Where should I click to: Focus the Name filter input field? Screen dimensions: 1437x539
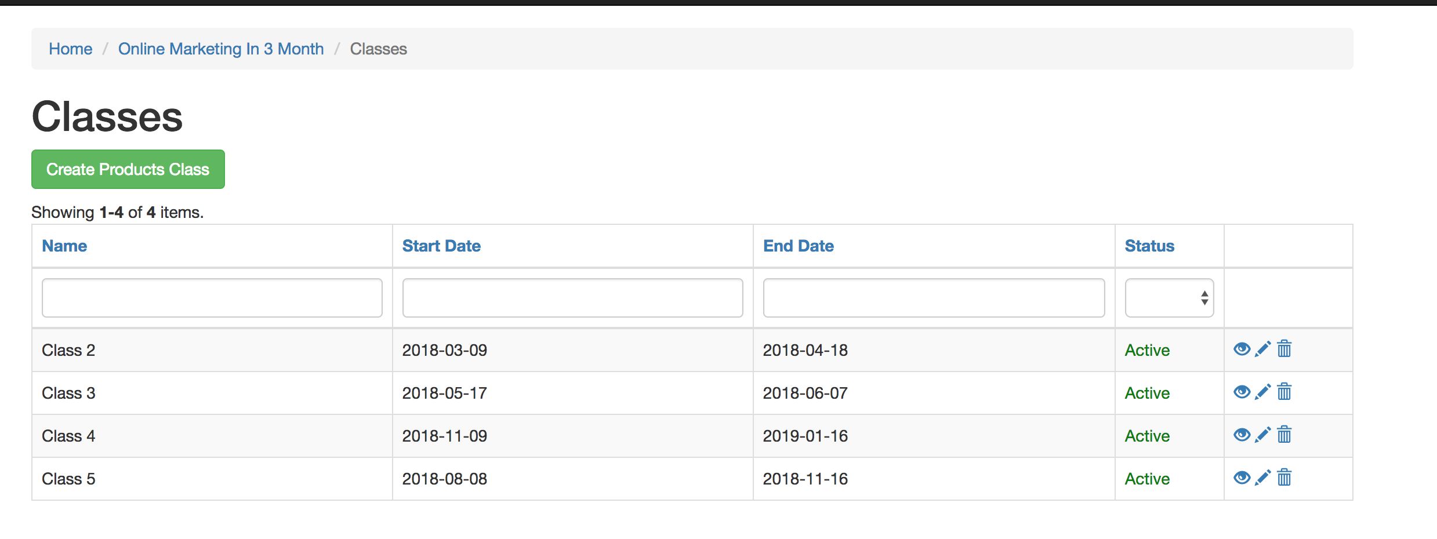[212, 298]
